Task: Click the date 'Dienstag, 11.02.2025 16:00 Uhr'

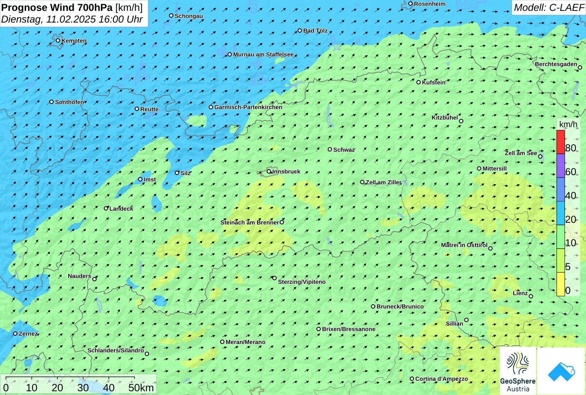Action: [x=72, y=19]
